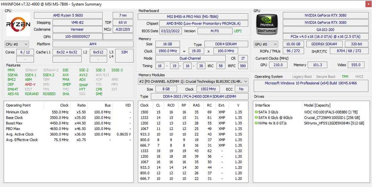372x187 pixels.
Task: Click the 7 nm process field
Action: tap(123, 15)
